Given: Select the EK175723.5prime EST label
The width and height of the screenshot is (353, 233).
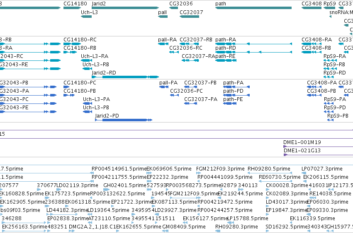Looking at the screenshot, I should (x=67, y=193).
